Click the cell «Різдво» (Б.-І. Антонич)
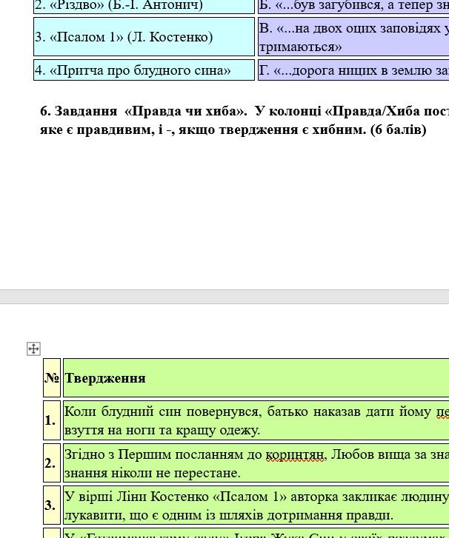The image size is (449, 538). [119, 6]
